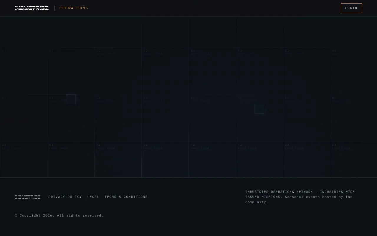Image resolution: width=377 pixels, height=236 pixels.
Task: Click the copyright 2026 notice text
Action: 59,215
